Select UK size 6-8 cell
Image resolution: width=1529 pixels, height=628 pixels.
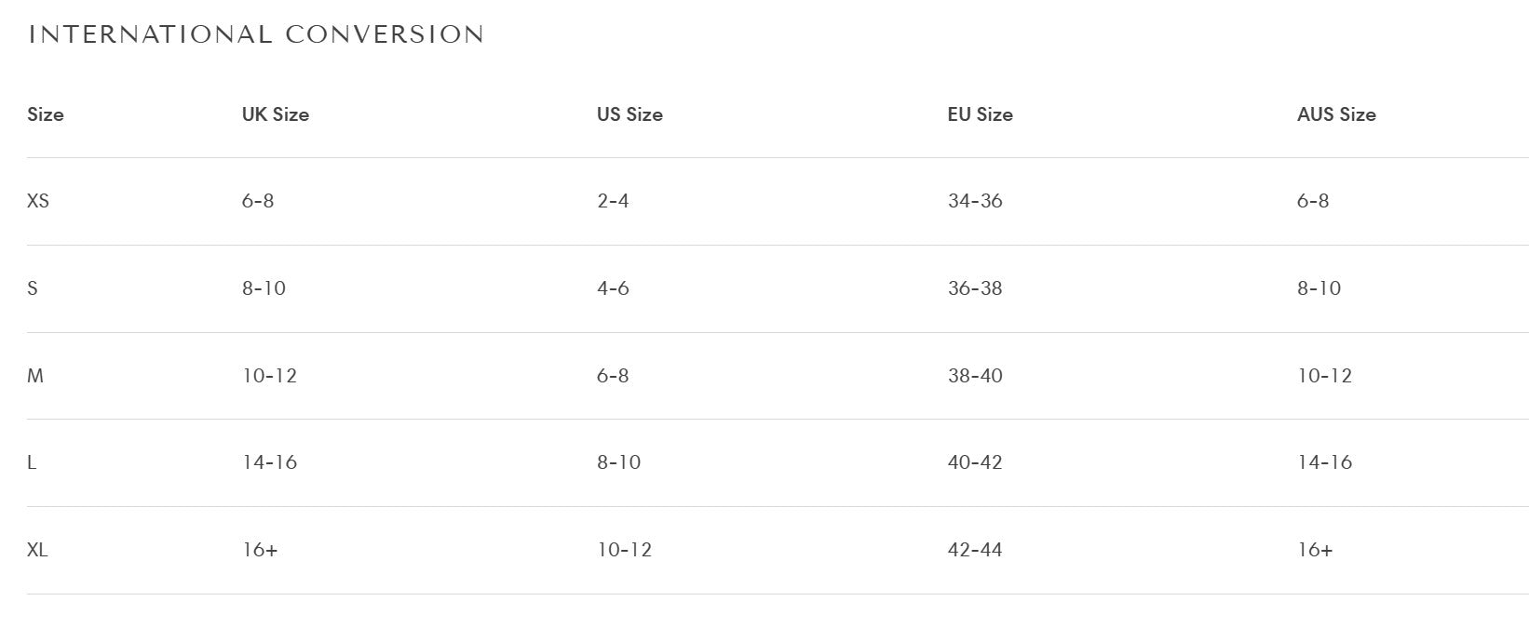[258, 201]
